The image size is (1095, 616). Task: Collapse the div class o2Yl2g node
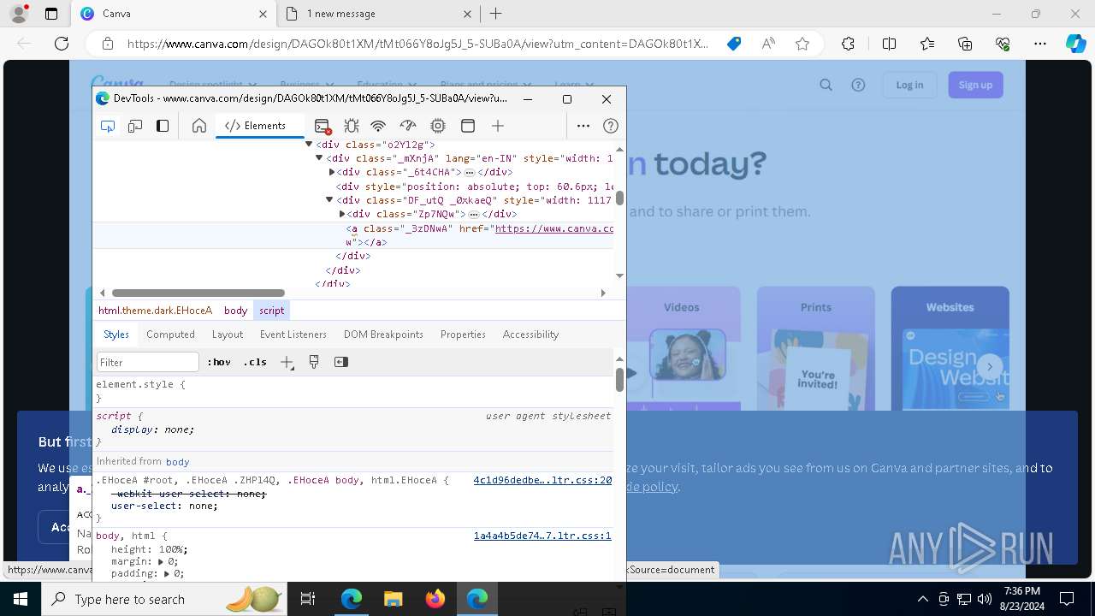tap(309, 145)
